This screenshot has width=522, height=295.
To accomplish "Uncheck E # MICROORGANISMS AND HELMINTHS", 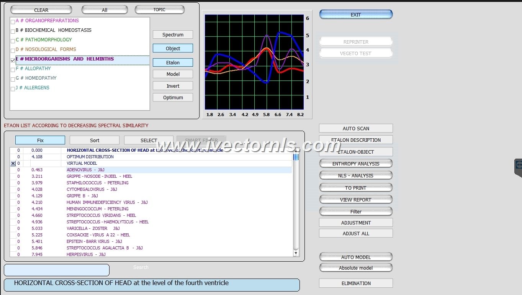I will point(13,59).
